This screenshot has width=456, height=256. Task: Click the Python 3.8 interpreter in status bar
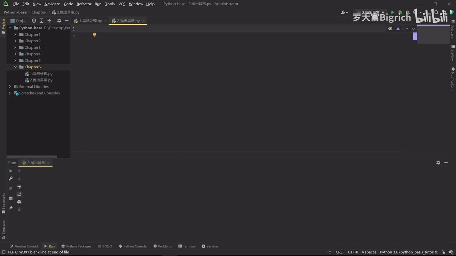pos(409,252)
